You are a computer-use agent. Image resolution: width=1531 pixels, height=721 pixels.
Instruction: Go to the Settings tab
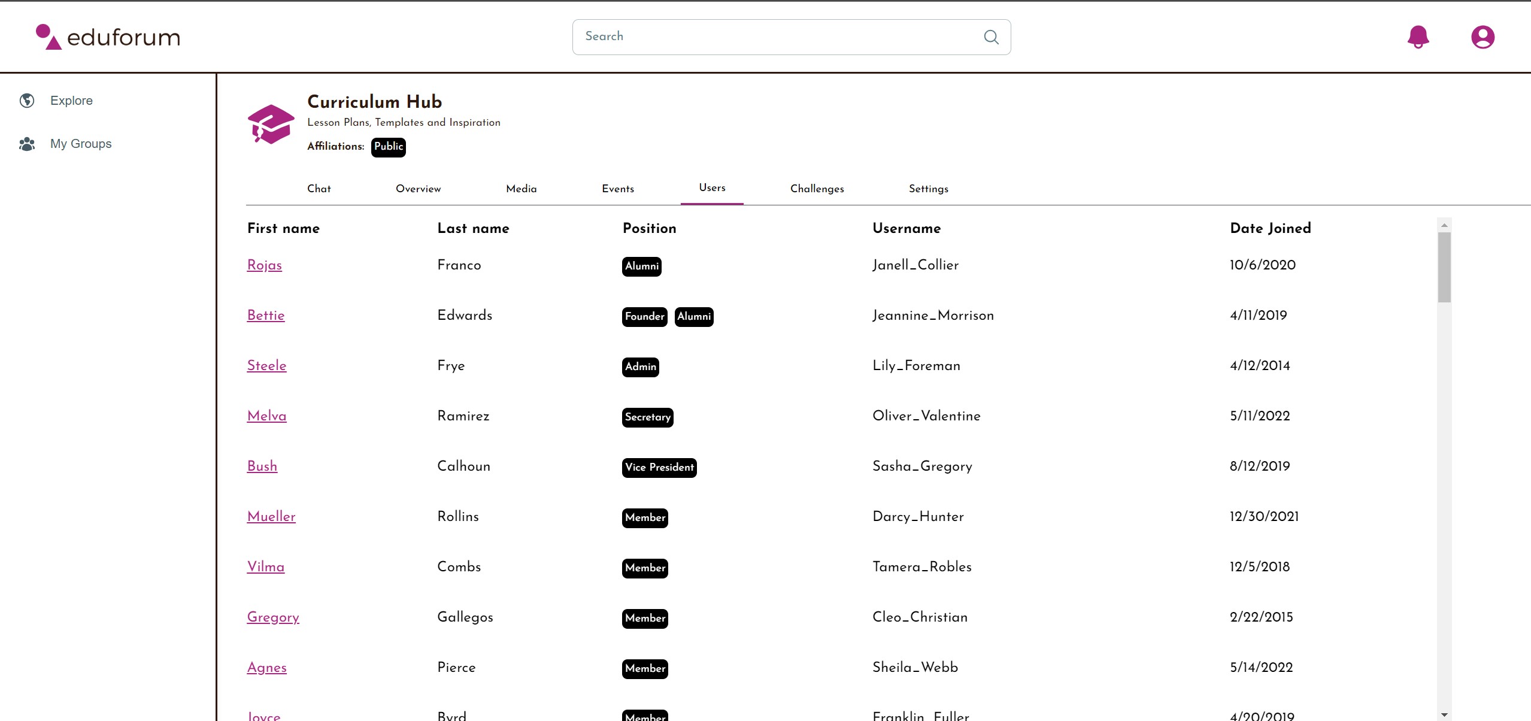pos(928,189)
